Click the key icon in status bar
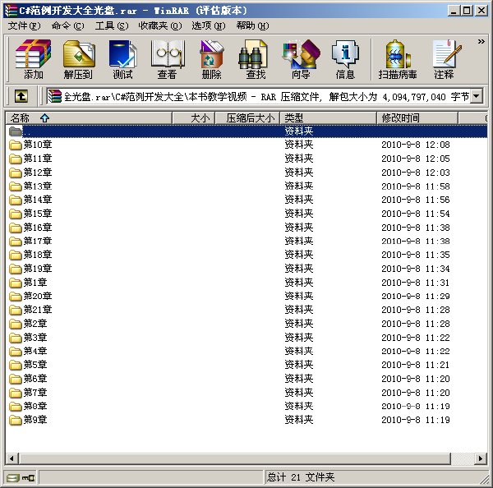This screenshot has height=488, width=493. tap(28, 478)
